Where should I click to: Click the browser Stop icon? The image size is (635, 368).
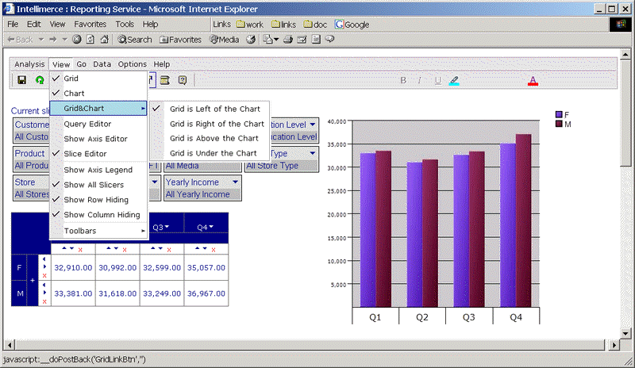(x=76, y=40)
